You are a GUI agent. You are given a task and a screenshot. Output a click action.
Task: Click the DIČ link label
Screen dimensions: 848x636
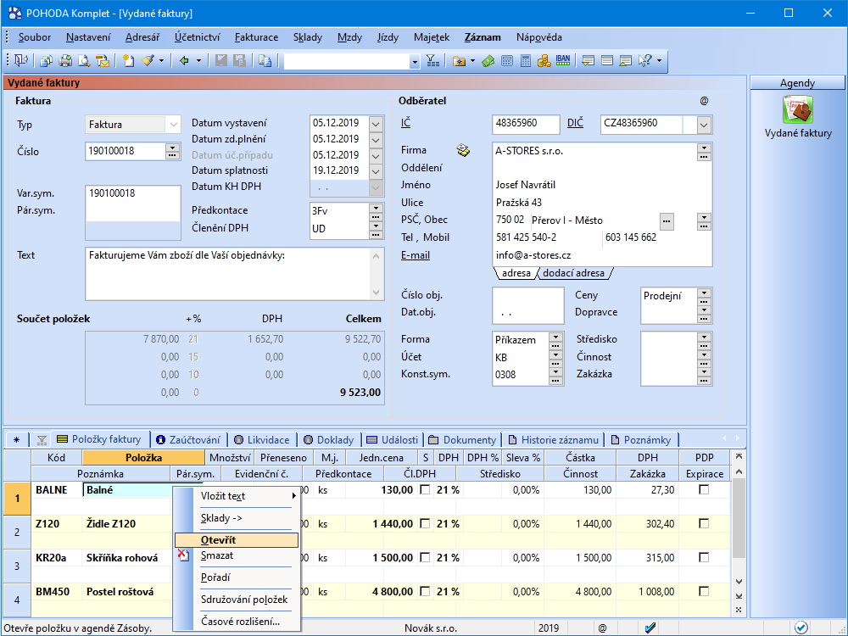[576, 123]
